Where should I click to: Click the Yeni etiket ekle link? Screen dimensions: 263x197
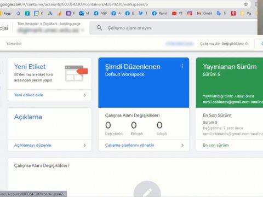(x=28, y=95)
